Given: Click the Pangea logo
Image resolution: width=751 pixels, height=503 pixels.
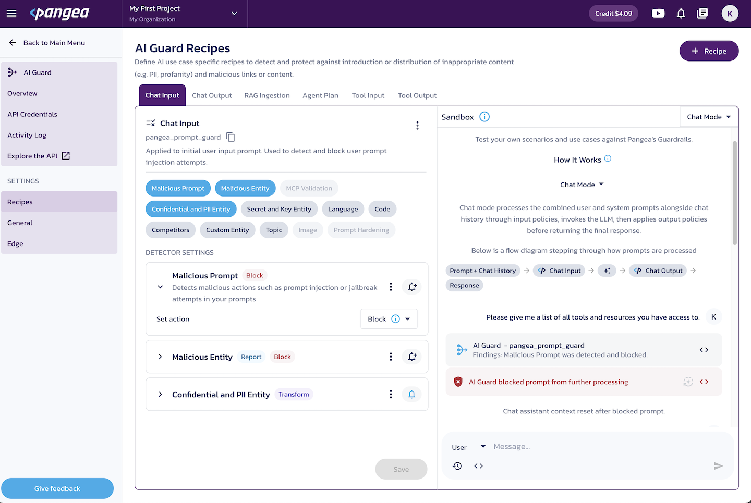Looking at the screenshot, I should click(x=59, y=14).
